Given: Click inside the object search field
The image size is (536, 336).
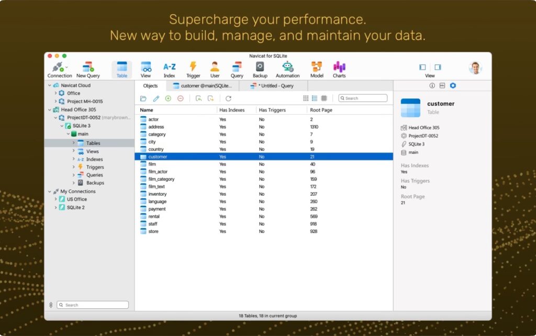Looking at the screenshot, I should (x=363, y=98).
